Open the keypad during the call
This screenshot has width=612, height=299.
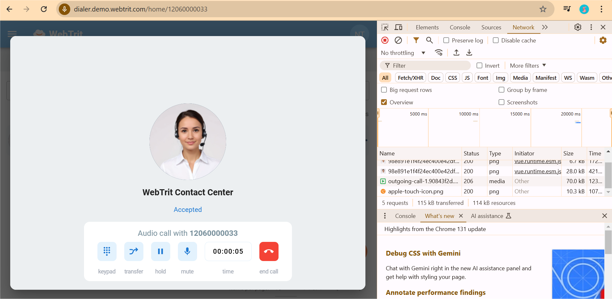[x=107, y=251]
